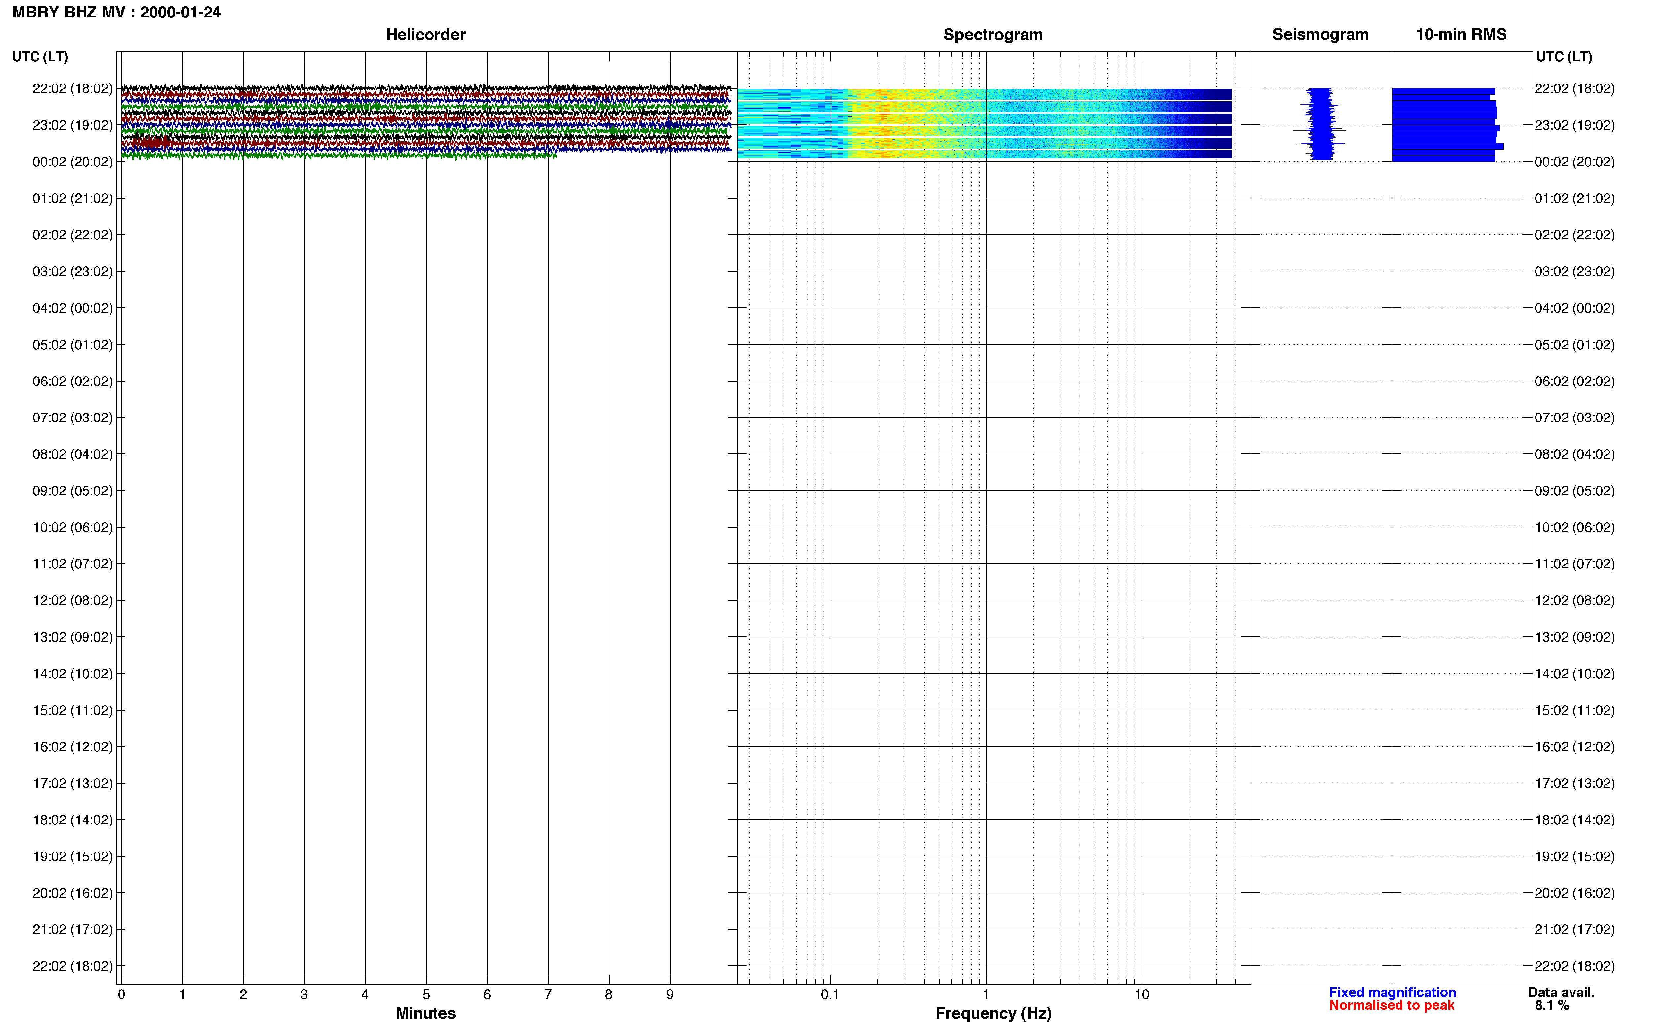Click the last green helicorder trace

(339, 155)
